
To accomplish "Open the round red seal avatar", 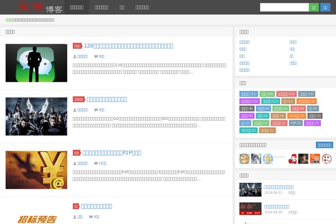I will click(x=327, y=159).
